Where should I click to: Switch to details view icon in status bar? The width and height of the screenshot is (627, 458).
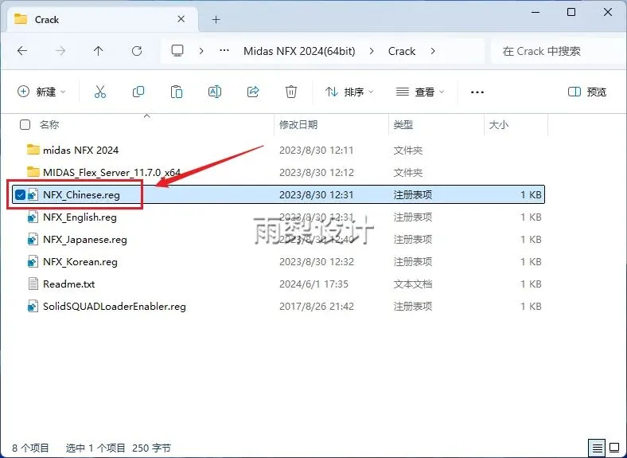(597, 447)
